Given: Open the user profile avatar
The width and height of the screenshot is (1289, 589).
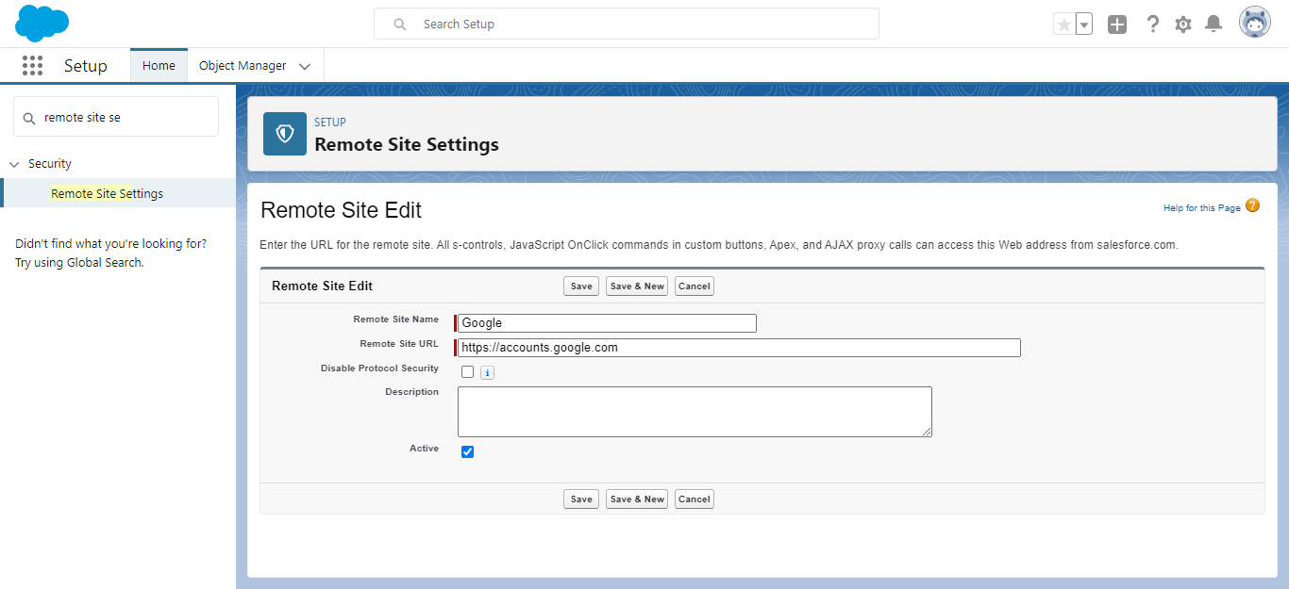Looking at the screenshot, I should pos(1254,23).
